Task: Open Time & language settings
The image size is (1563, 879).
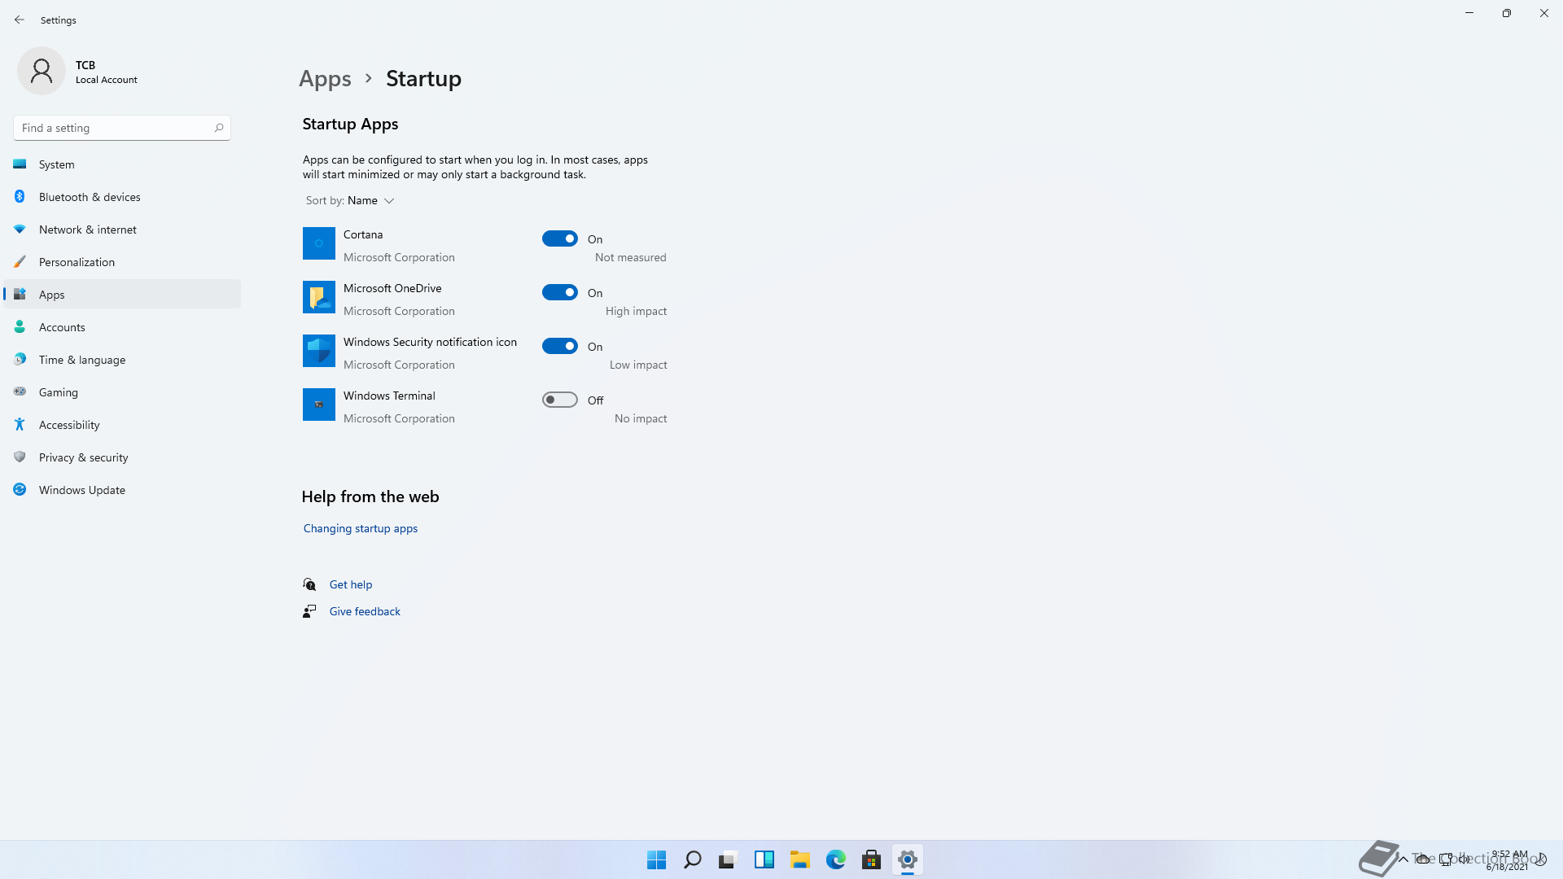Action: 122,360
